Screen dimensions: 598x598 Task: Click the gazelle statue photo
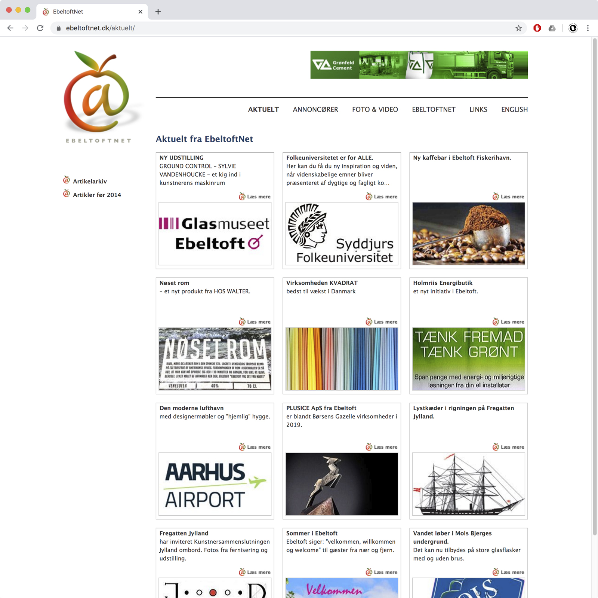[342, 484]
